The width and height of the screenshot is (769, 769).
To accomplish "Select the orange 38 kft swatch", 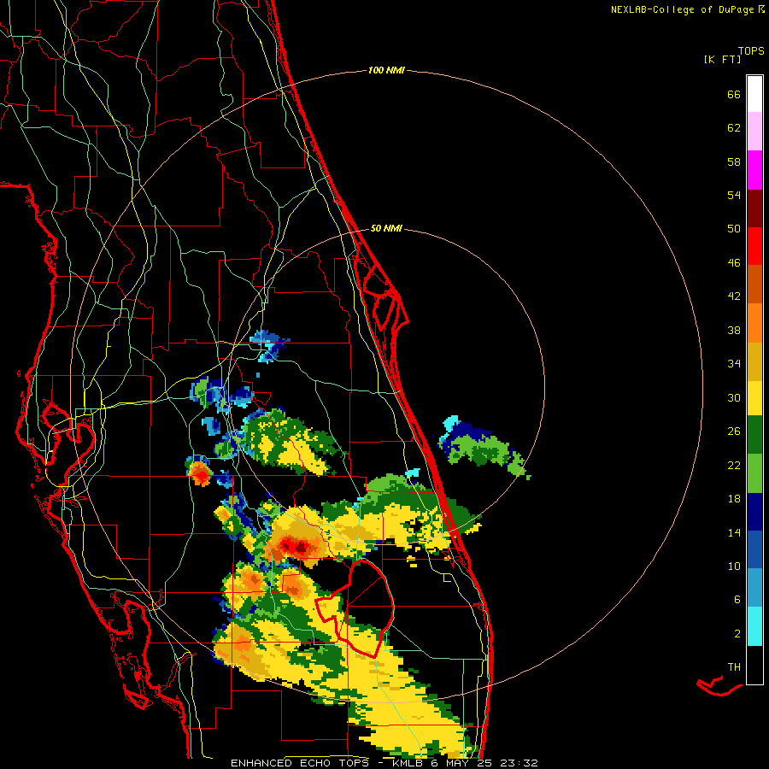I will click(x=754, y=323).
